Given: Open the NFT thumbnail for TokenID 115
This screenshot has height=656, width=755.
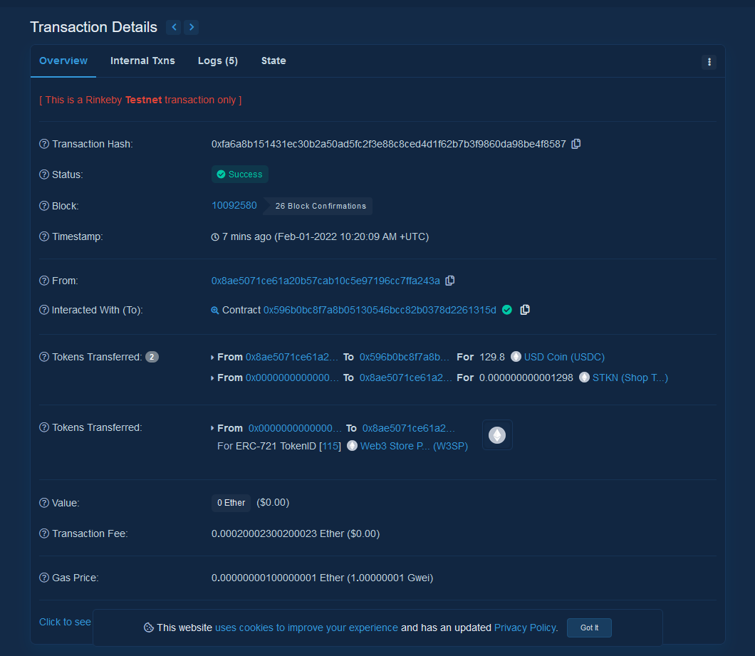Looking at the screenshot, I should point(497,435).
